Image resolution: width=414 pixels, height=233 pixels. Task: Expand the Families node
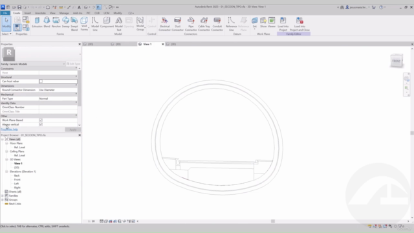[3, 195]
